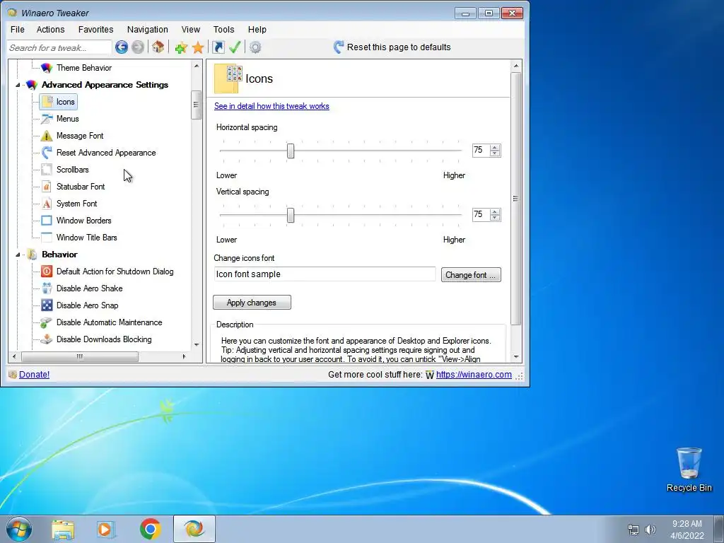Click Add to favorites green star icon
724x543 pixels.
tap(181, 47)
